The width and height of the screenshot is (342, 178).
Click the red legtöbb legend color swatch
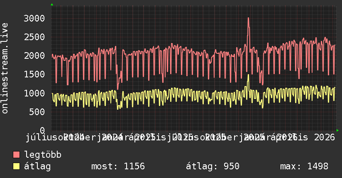(x=17, y=155)
